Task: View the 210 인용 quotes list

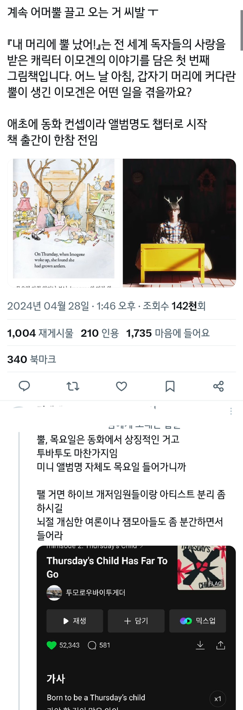Action: [100, 333]
